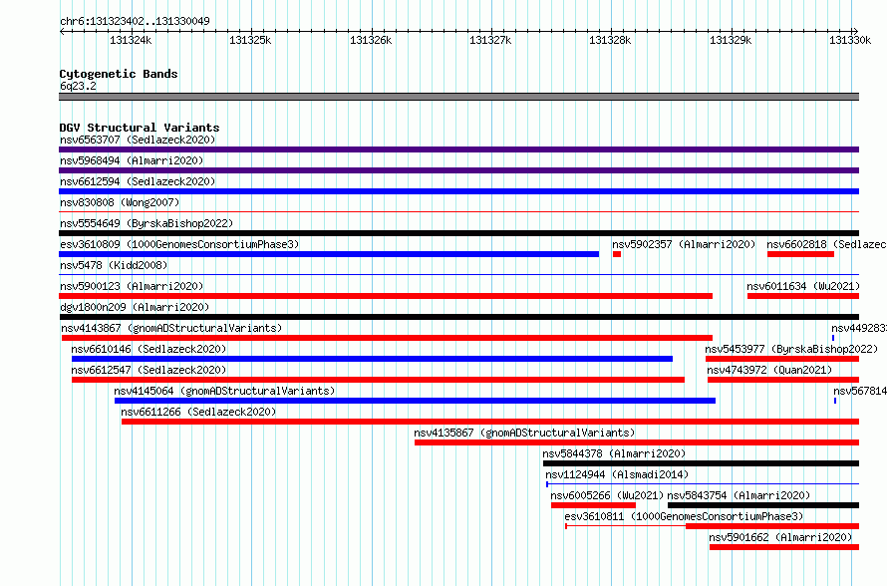Click the nsv5902357 (Almarri2020) label
This screenshot has height=586, width=887.
click(684, 244)
